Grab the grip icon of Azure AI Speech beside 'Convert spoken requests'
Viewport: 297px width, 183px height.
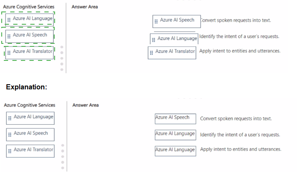[x=156, y=22]
